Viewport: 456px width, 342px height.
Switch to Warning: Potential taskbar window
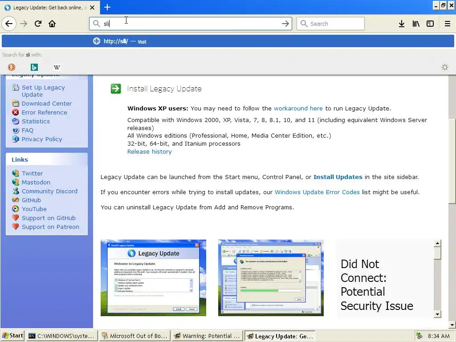[x=208, y=336]
